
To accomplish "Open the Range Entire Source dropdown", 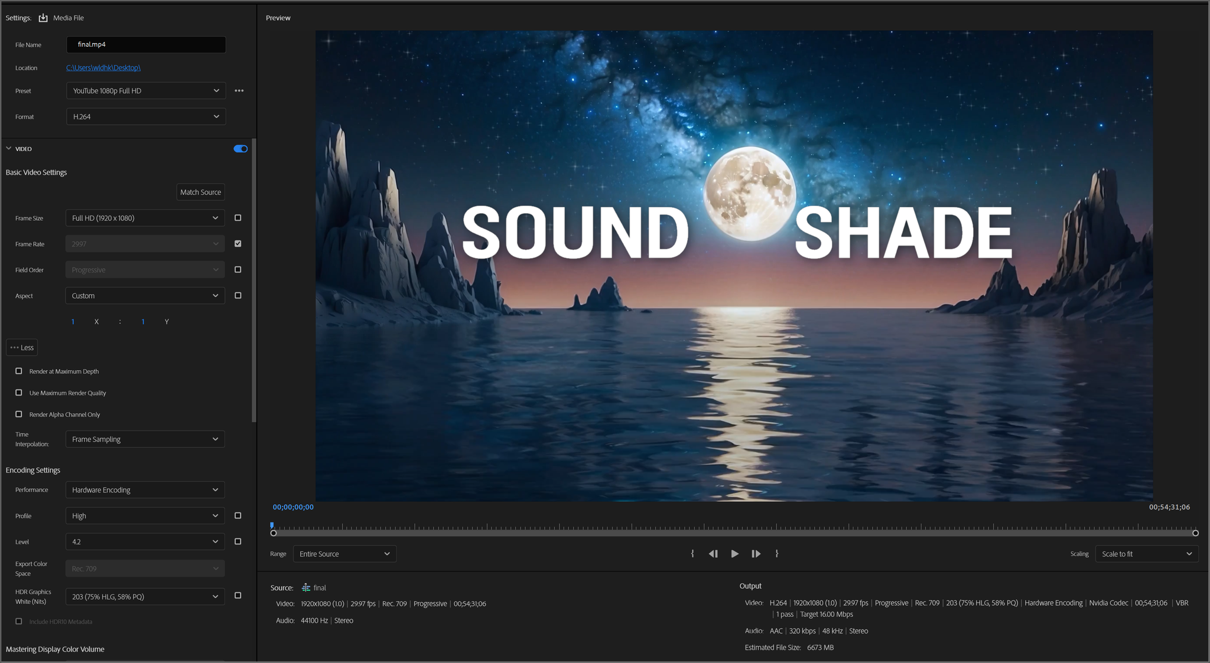I will 344,554.
